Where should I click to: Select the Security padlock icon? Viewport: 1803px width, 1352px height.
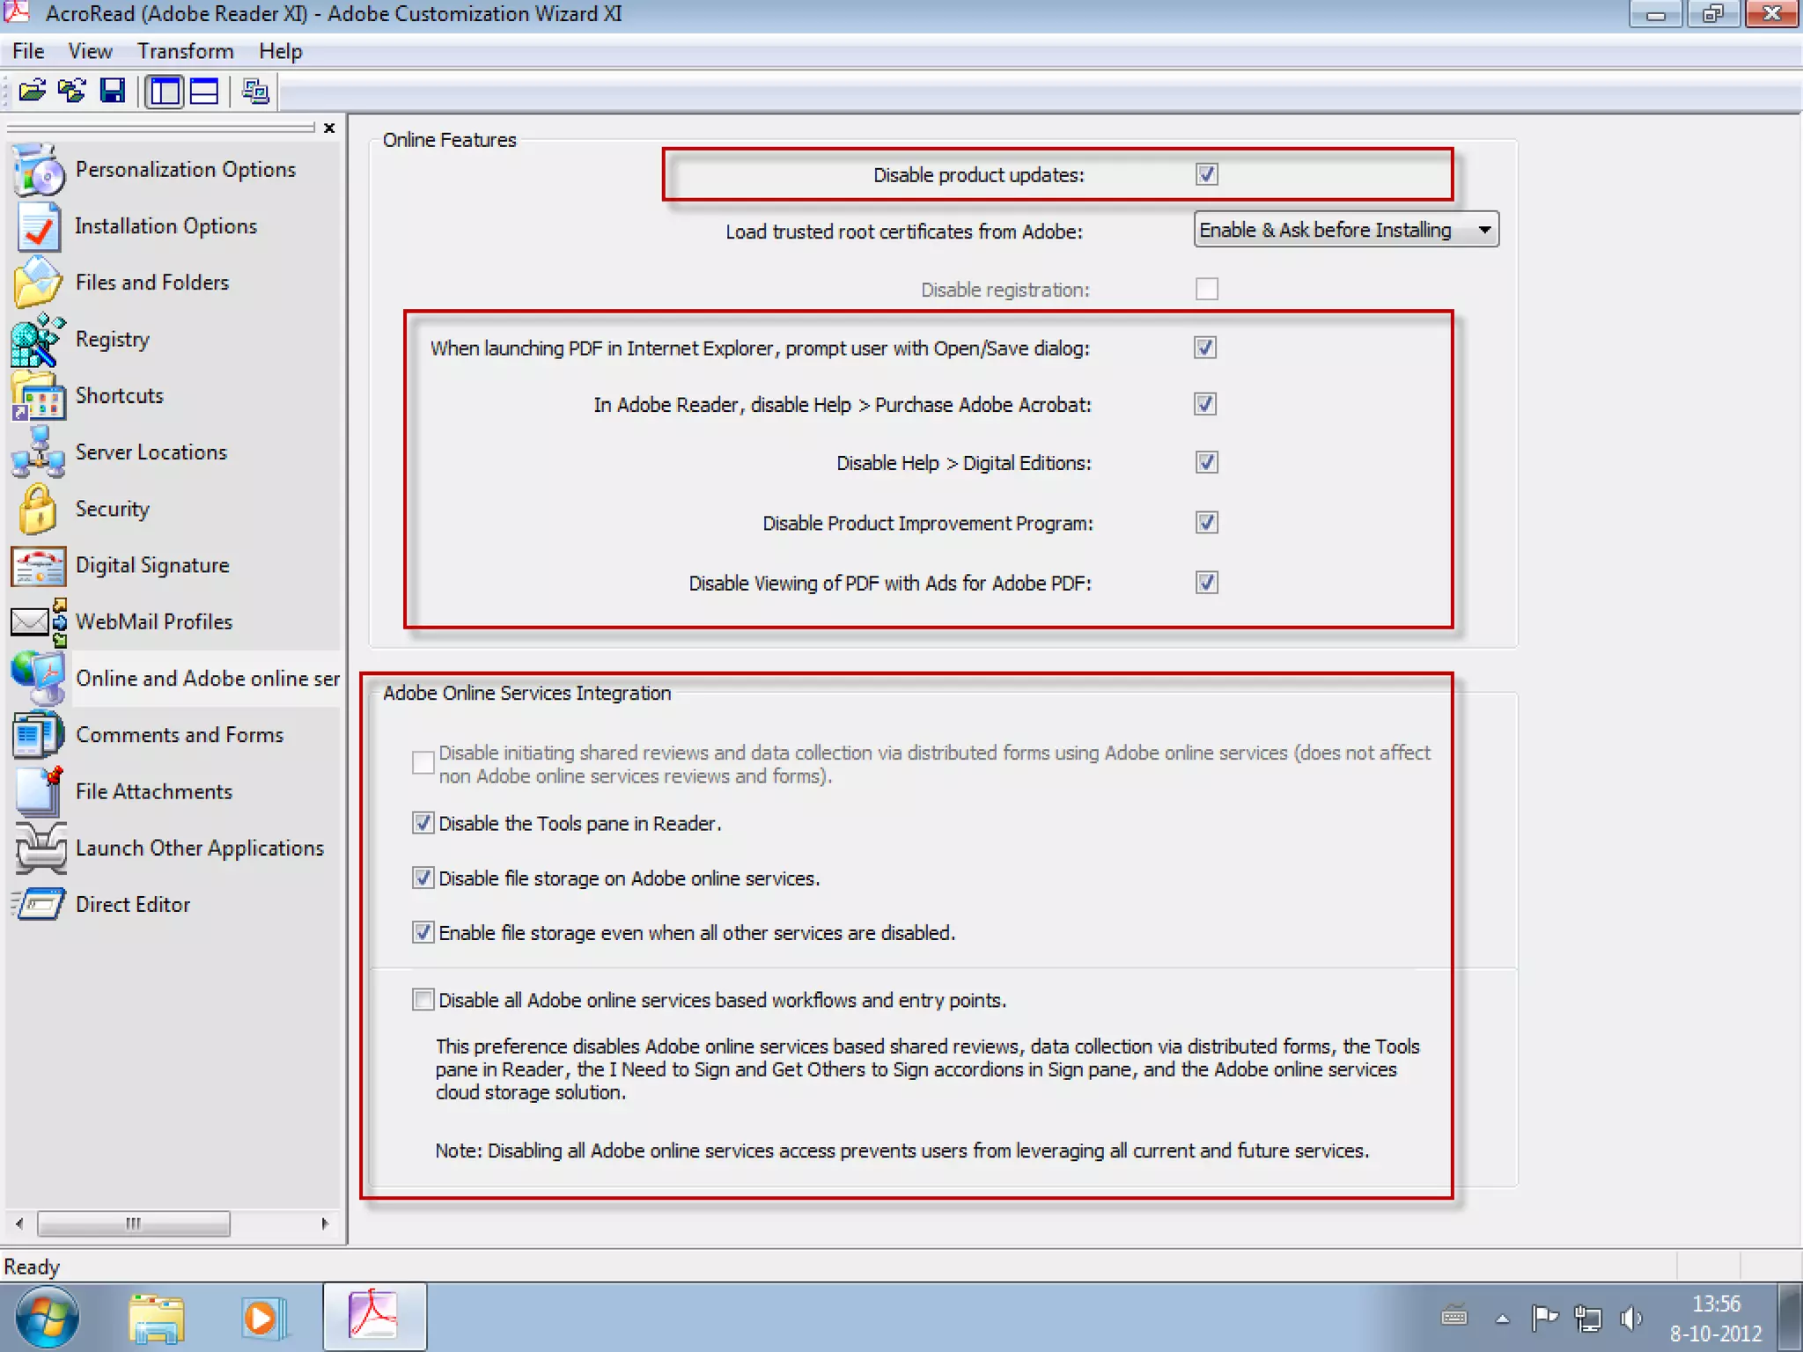click(39, 509)
